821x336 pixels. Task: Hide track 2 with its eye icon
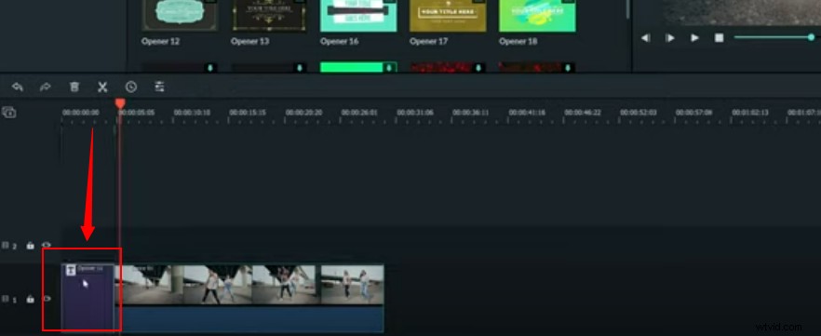pyautogui.click(x=47, y=245)
